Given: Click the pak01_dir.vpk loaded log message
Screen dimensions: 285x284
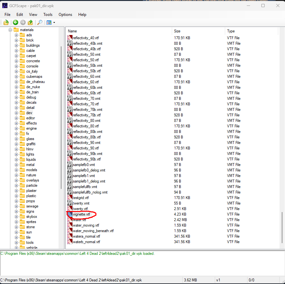Looking at the screenshot, I should coord(77,254).
